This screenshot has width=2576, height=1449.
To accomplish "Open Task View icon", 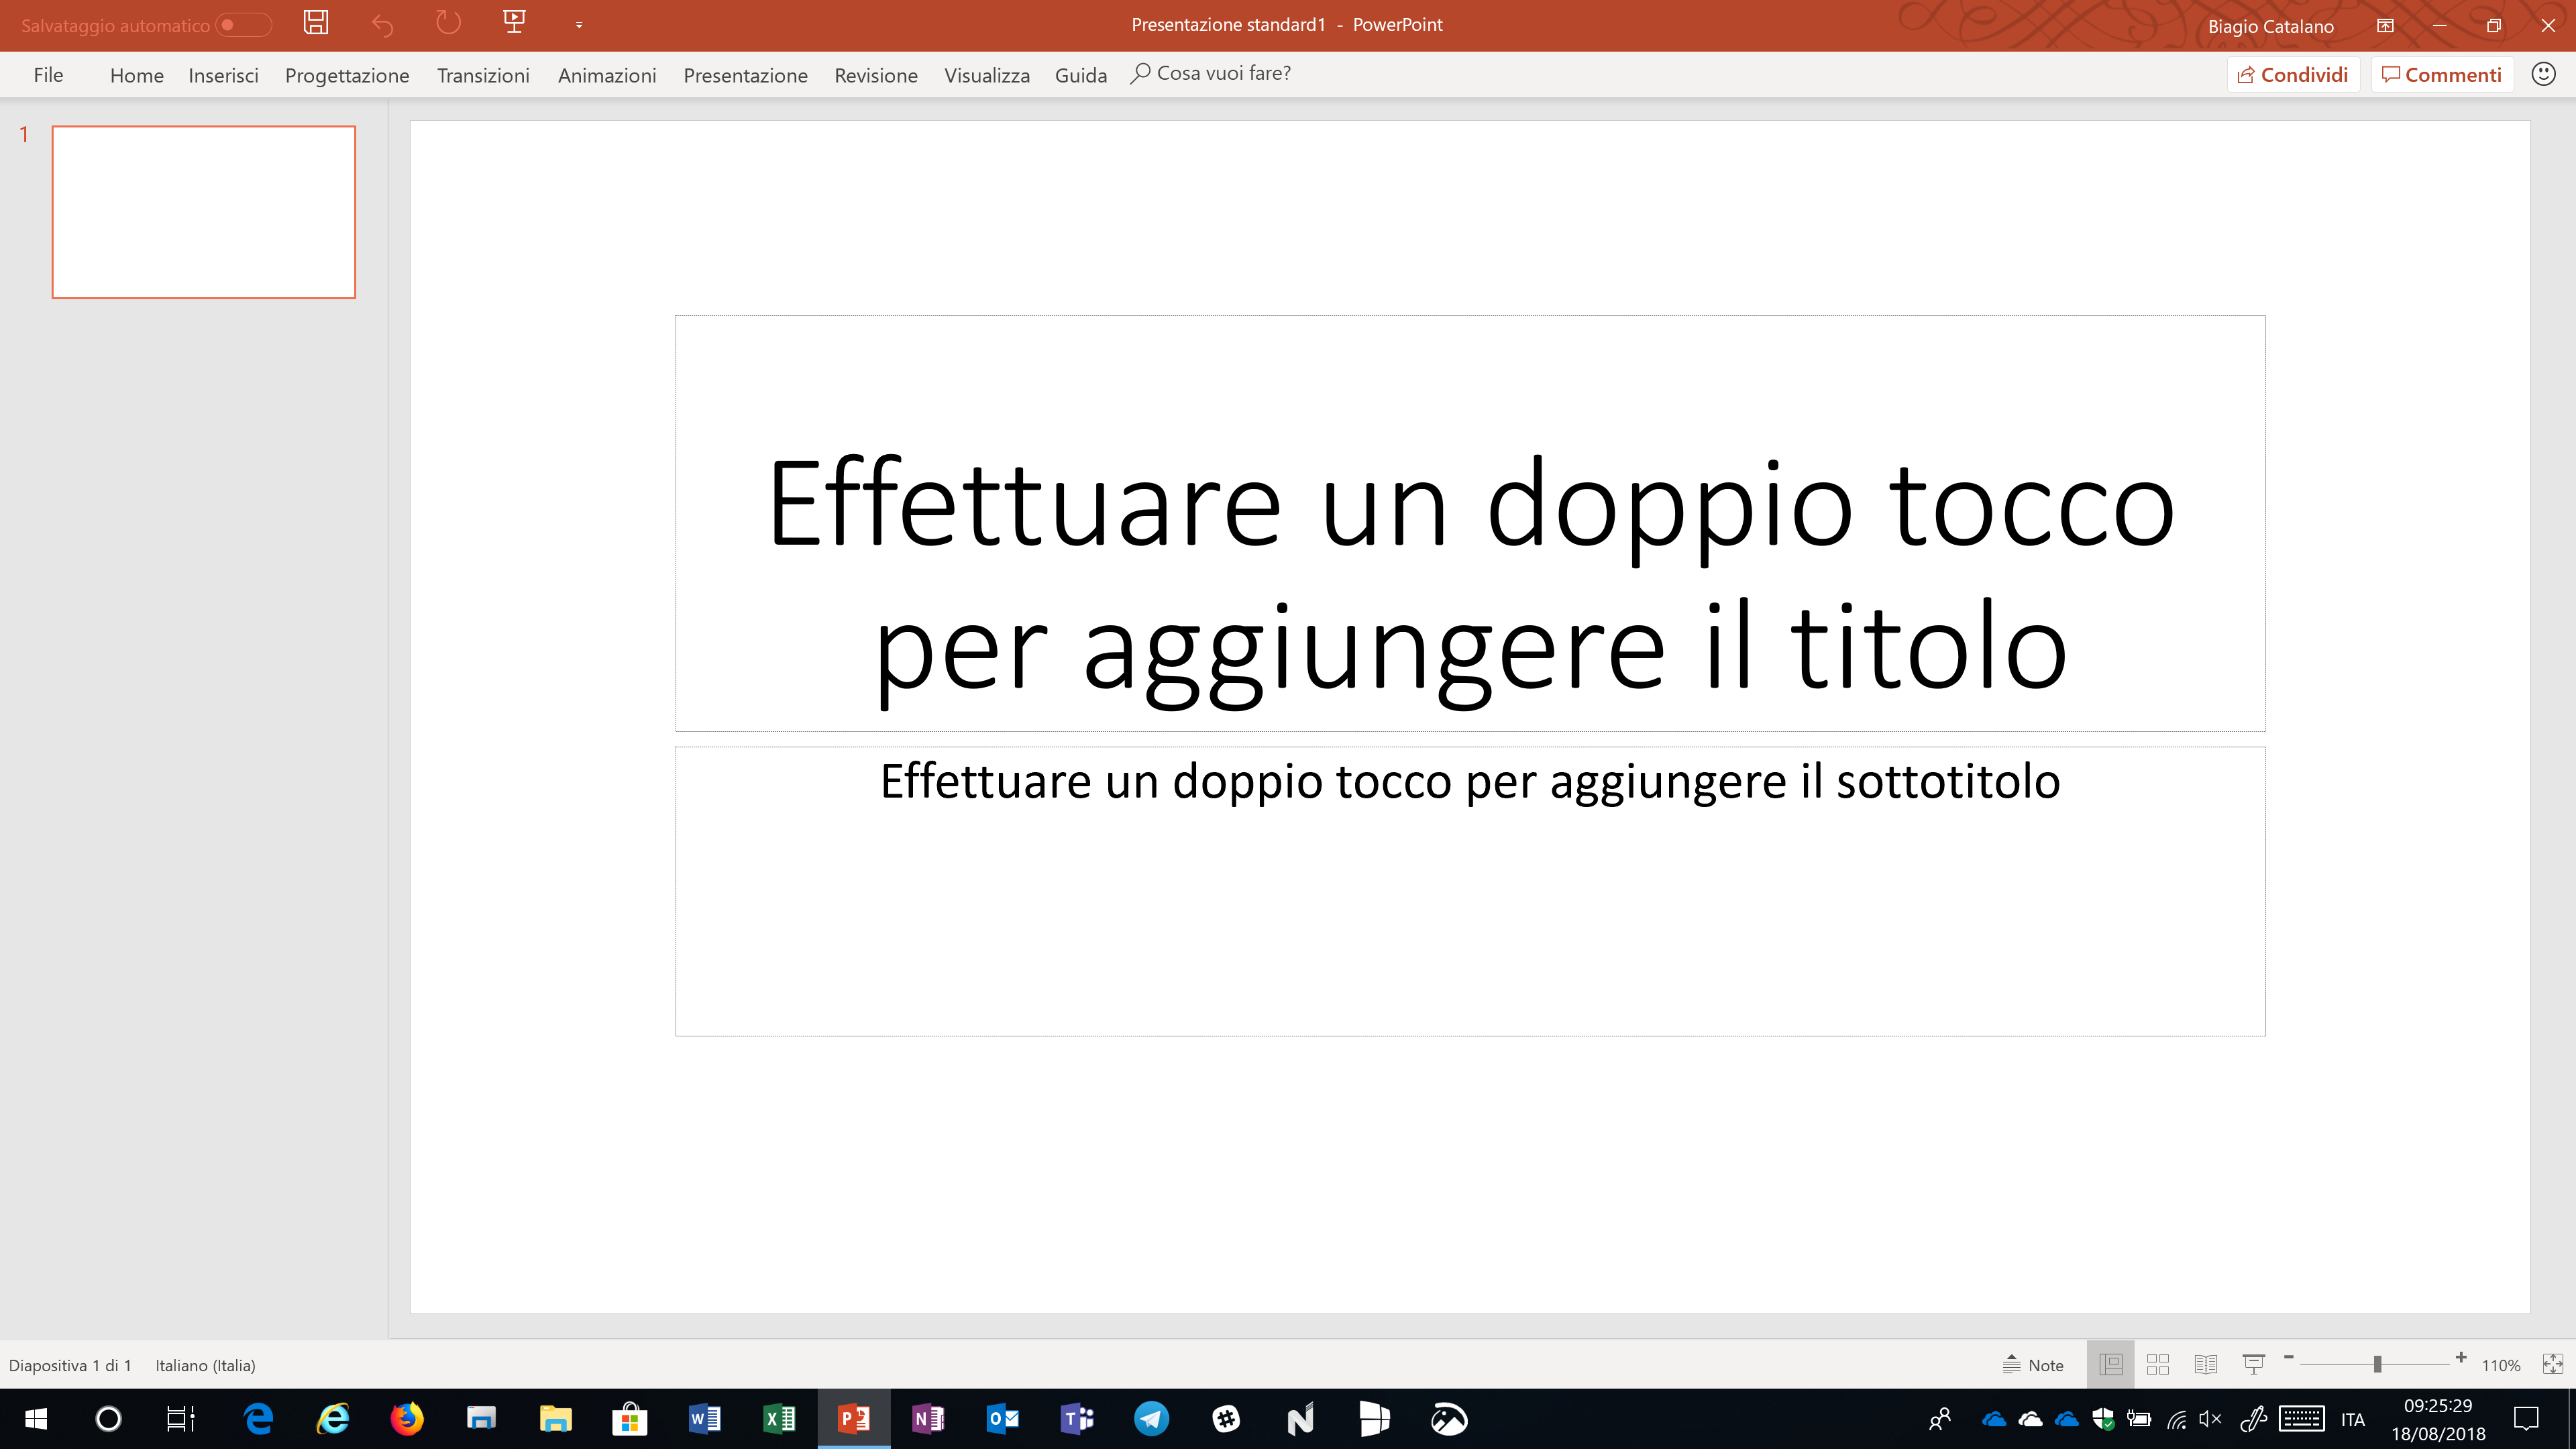I will 181,1419.
